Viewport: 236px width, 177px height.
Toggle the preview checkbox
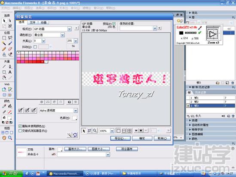[114, 24]
